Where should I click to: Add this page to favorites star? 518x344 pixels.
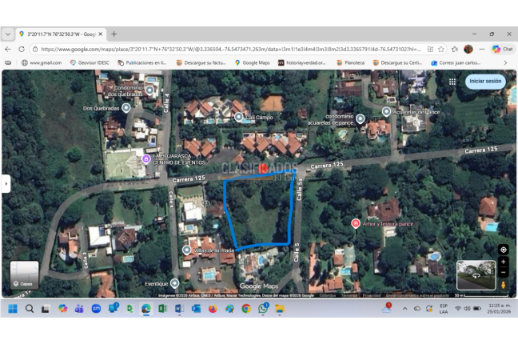440,50
